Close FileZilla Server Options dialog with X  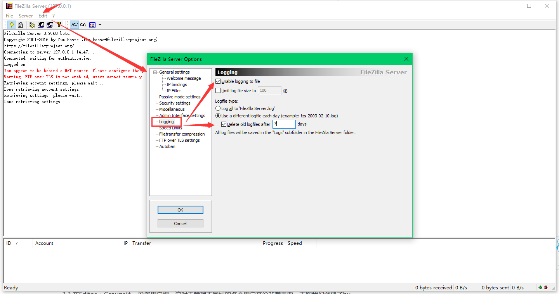click(406, 59)
